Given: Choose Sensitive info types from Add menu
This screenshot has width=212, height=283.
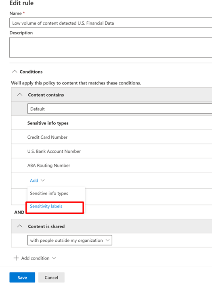Looking at the screenshot, I should [49, 193].
